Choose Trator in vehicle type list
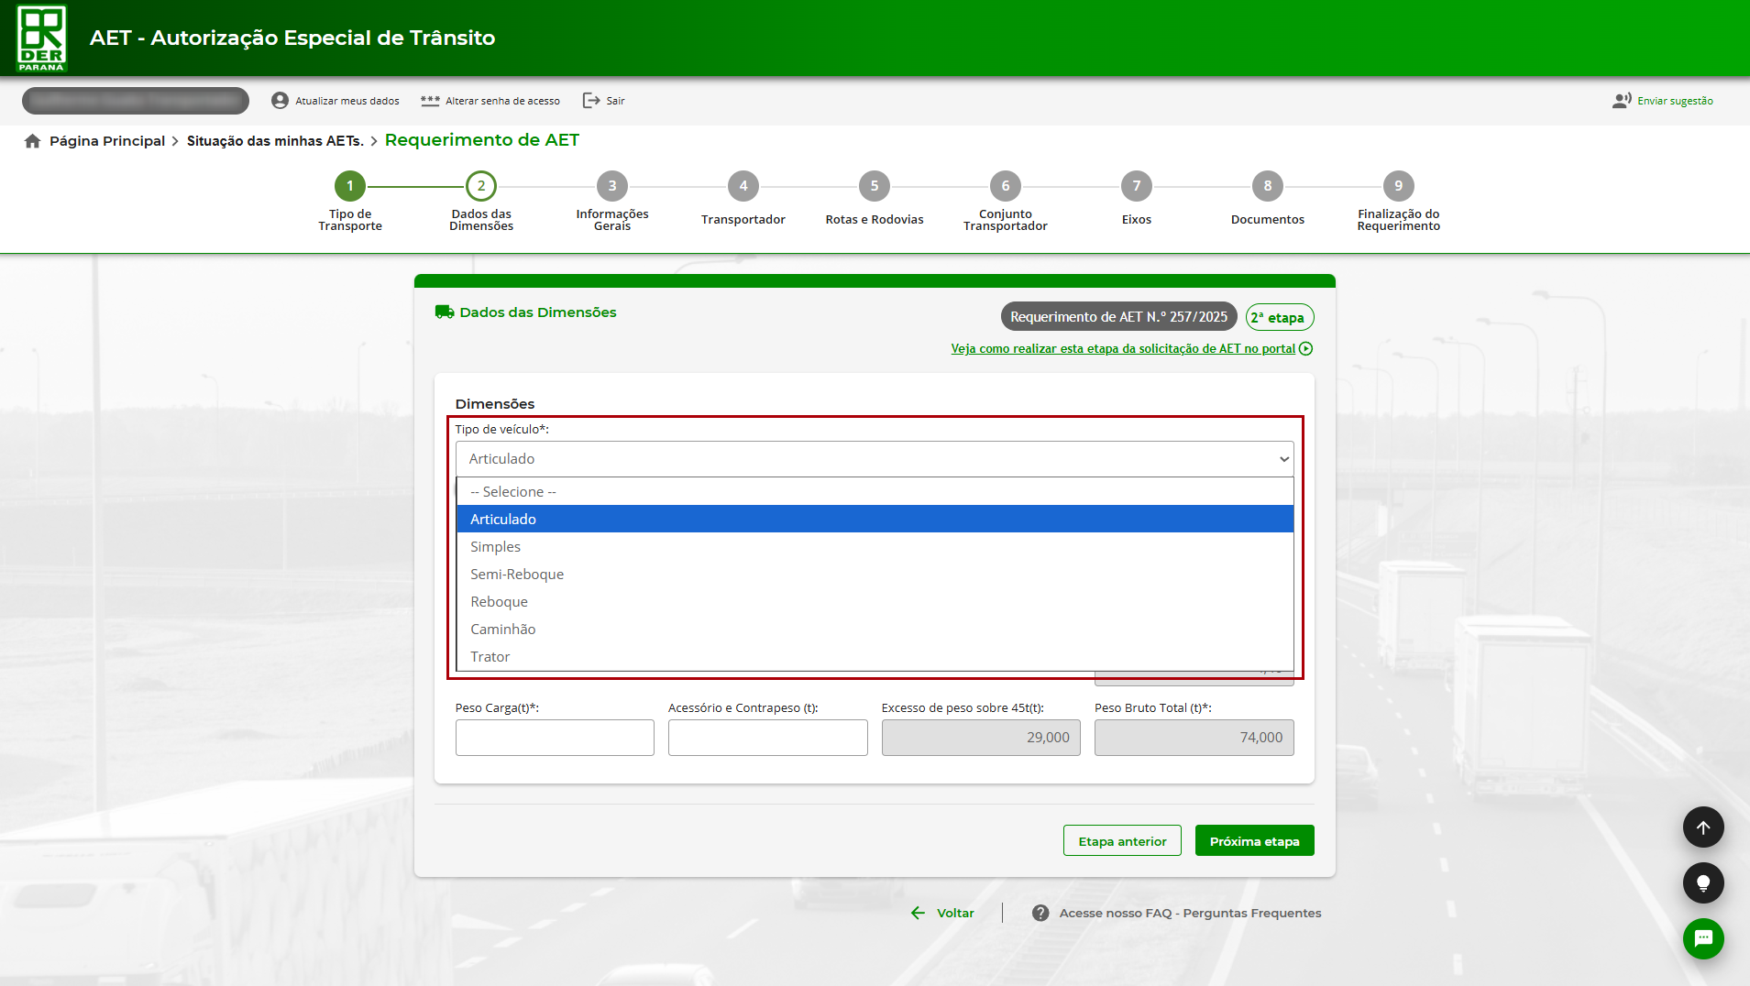The width and height of the screenshot is (1750, 986). coord(875,657)
